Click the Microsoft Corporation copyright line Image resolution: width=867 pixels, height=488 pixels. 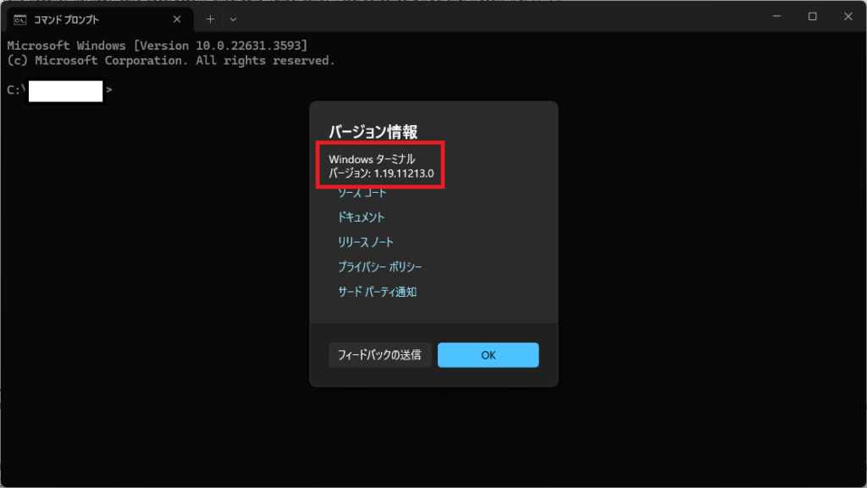pyautogui.click(x=171, y=60)
